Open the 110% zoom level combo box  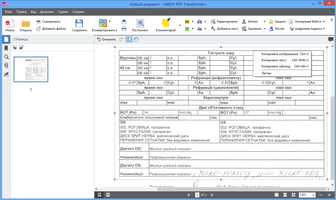pyautogui.click(x=307, y=195)
